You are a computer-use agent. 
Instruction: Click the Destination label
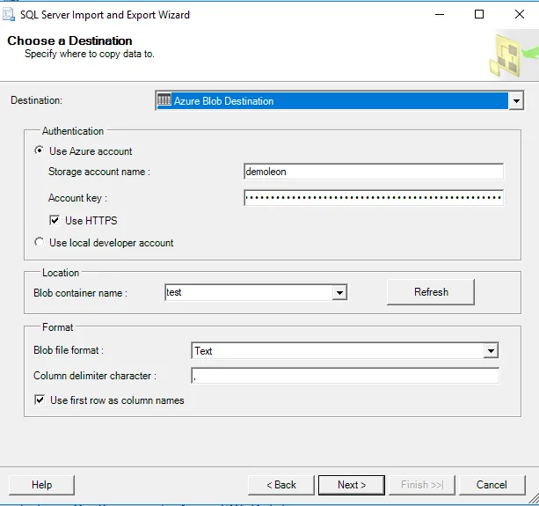(x=36, y=100)
